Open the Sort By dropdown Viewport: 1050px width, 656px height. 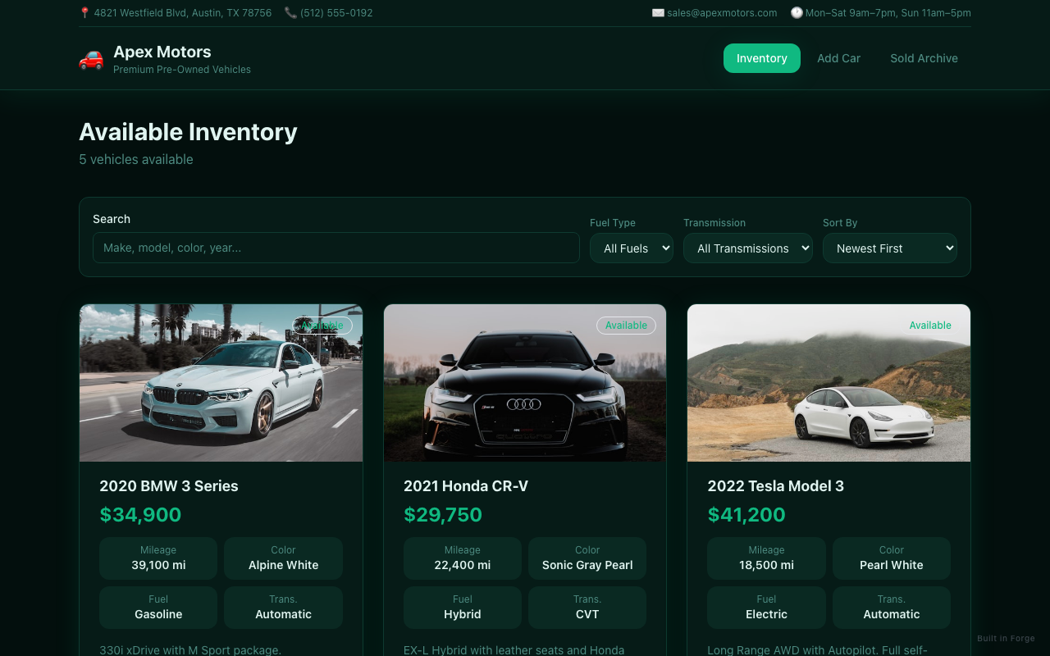(x=890, y=248)
